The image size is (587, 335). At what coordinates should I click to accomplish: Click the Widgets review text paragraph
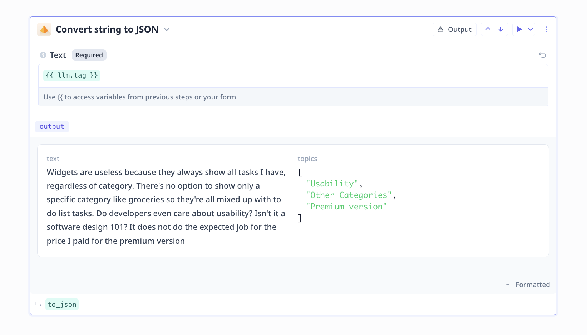point(166,207)
